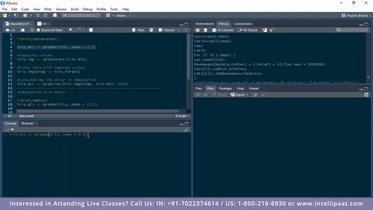Open the plot Export dropdown
373x210 pixels.
tap(240, 94)
